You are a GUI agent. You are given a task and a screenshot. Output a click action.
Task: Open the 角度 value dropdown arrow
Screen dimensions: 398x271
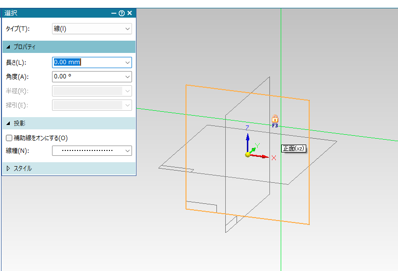click(128, 77)
